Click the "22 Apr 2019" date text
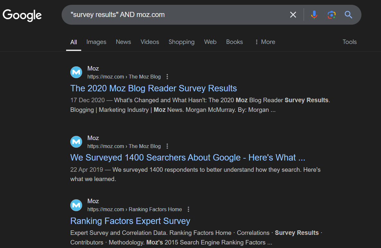 [87, 169]
